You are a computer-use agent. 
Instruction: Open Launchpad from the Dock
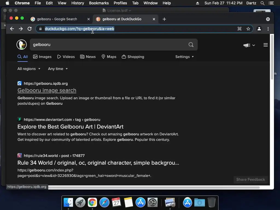tap(80, 202)
